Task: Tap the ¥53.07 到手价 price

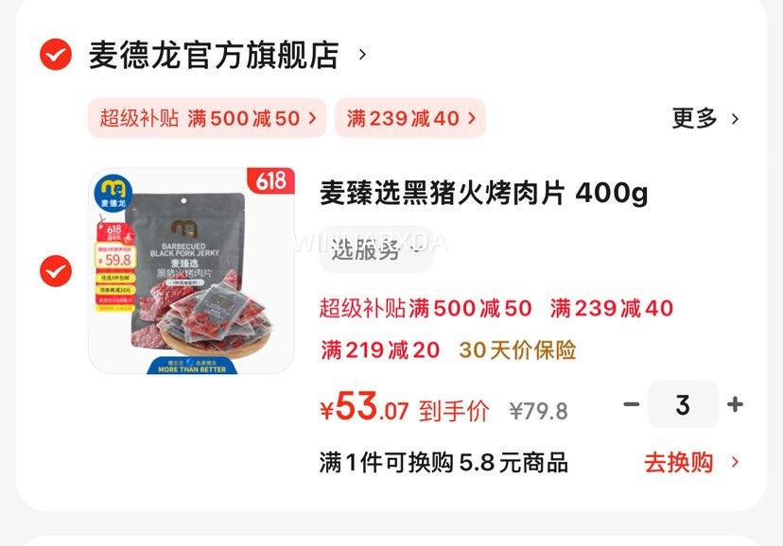Action: pyautogui.click(x=405, y=407)
